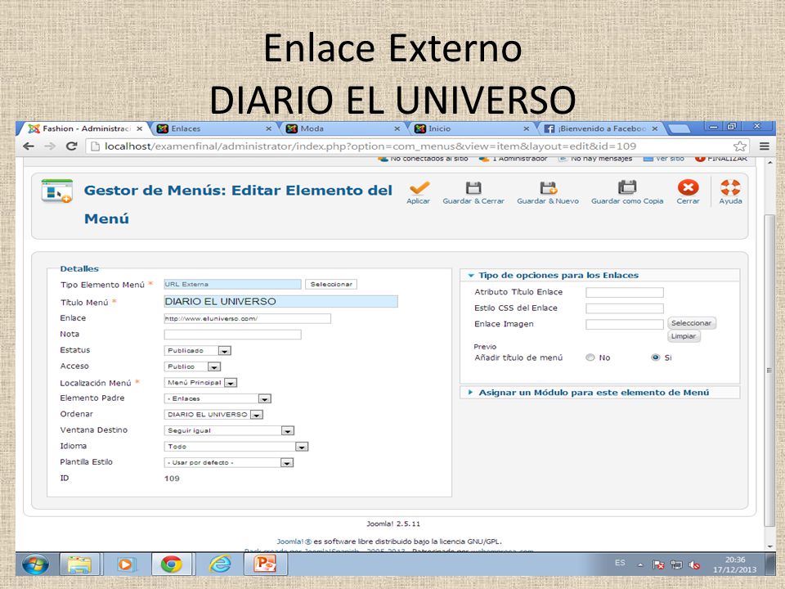
Task: Open the Ordenar dropdown
Action: pyautogui.click(x=213, y=415)
